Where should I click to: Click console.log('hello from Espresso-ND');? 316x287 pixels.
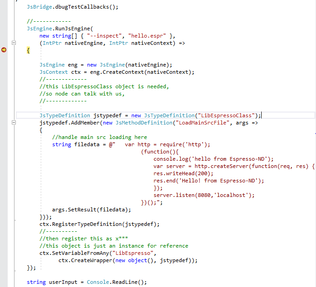pos(213,159)
